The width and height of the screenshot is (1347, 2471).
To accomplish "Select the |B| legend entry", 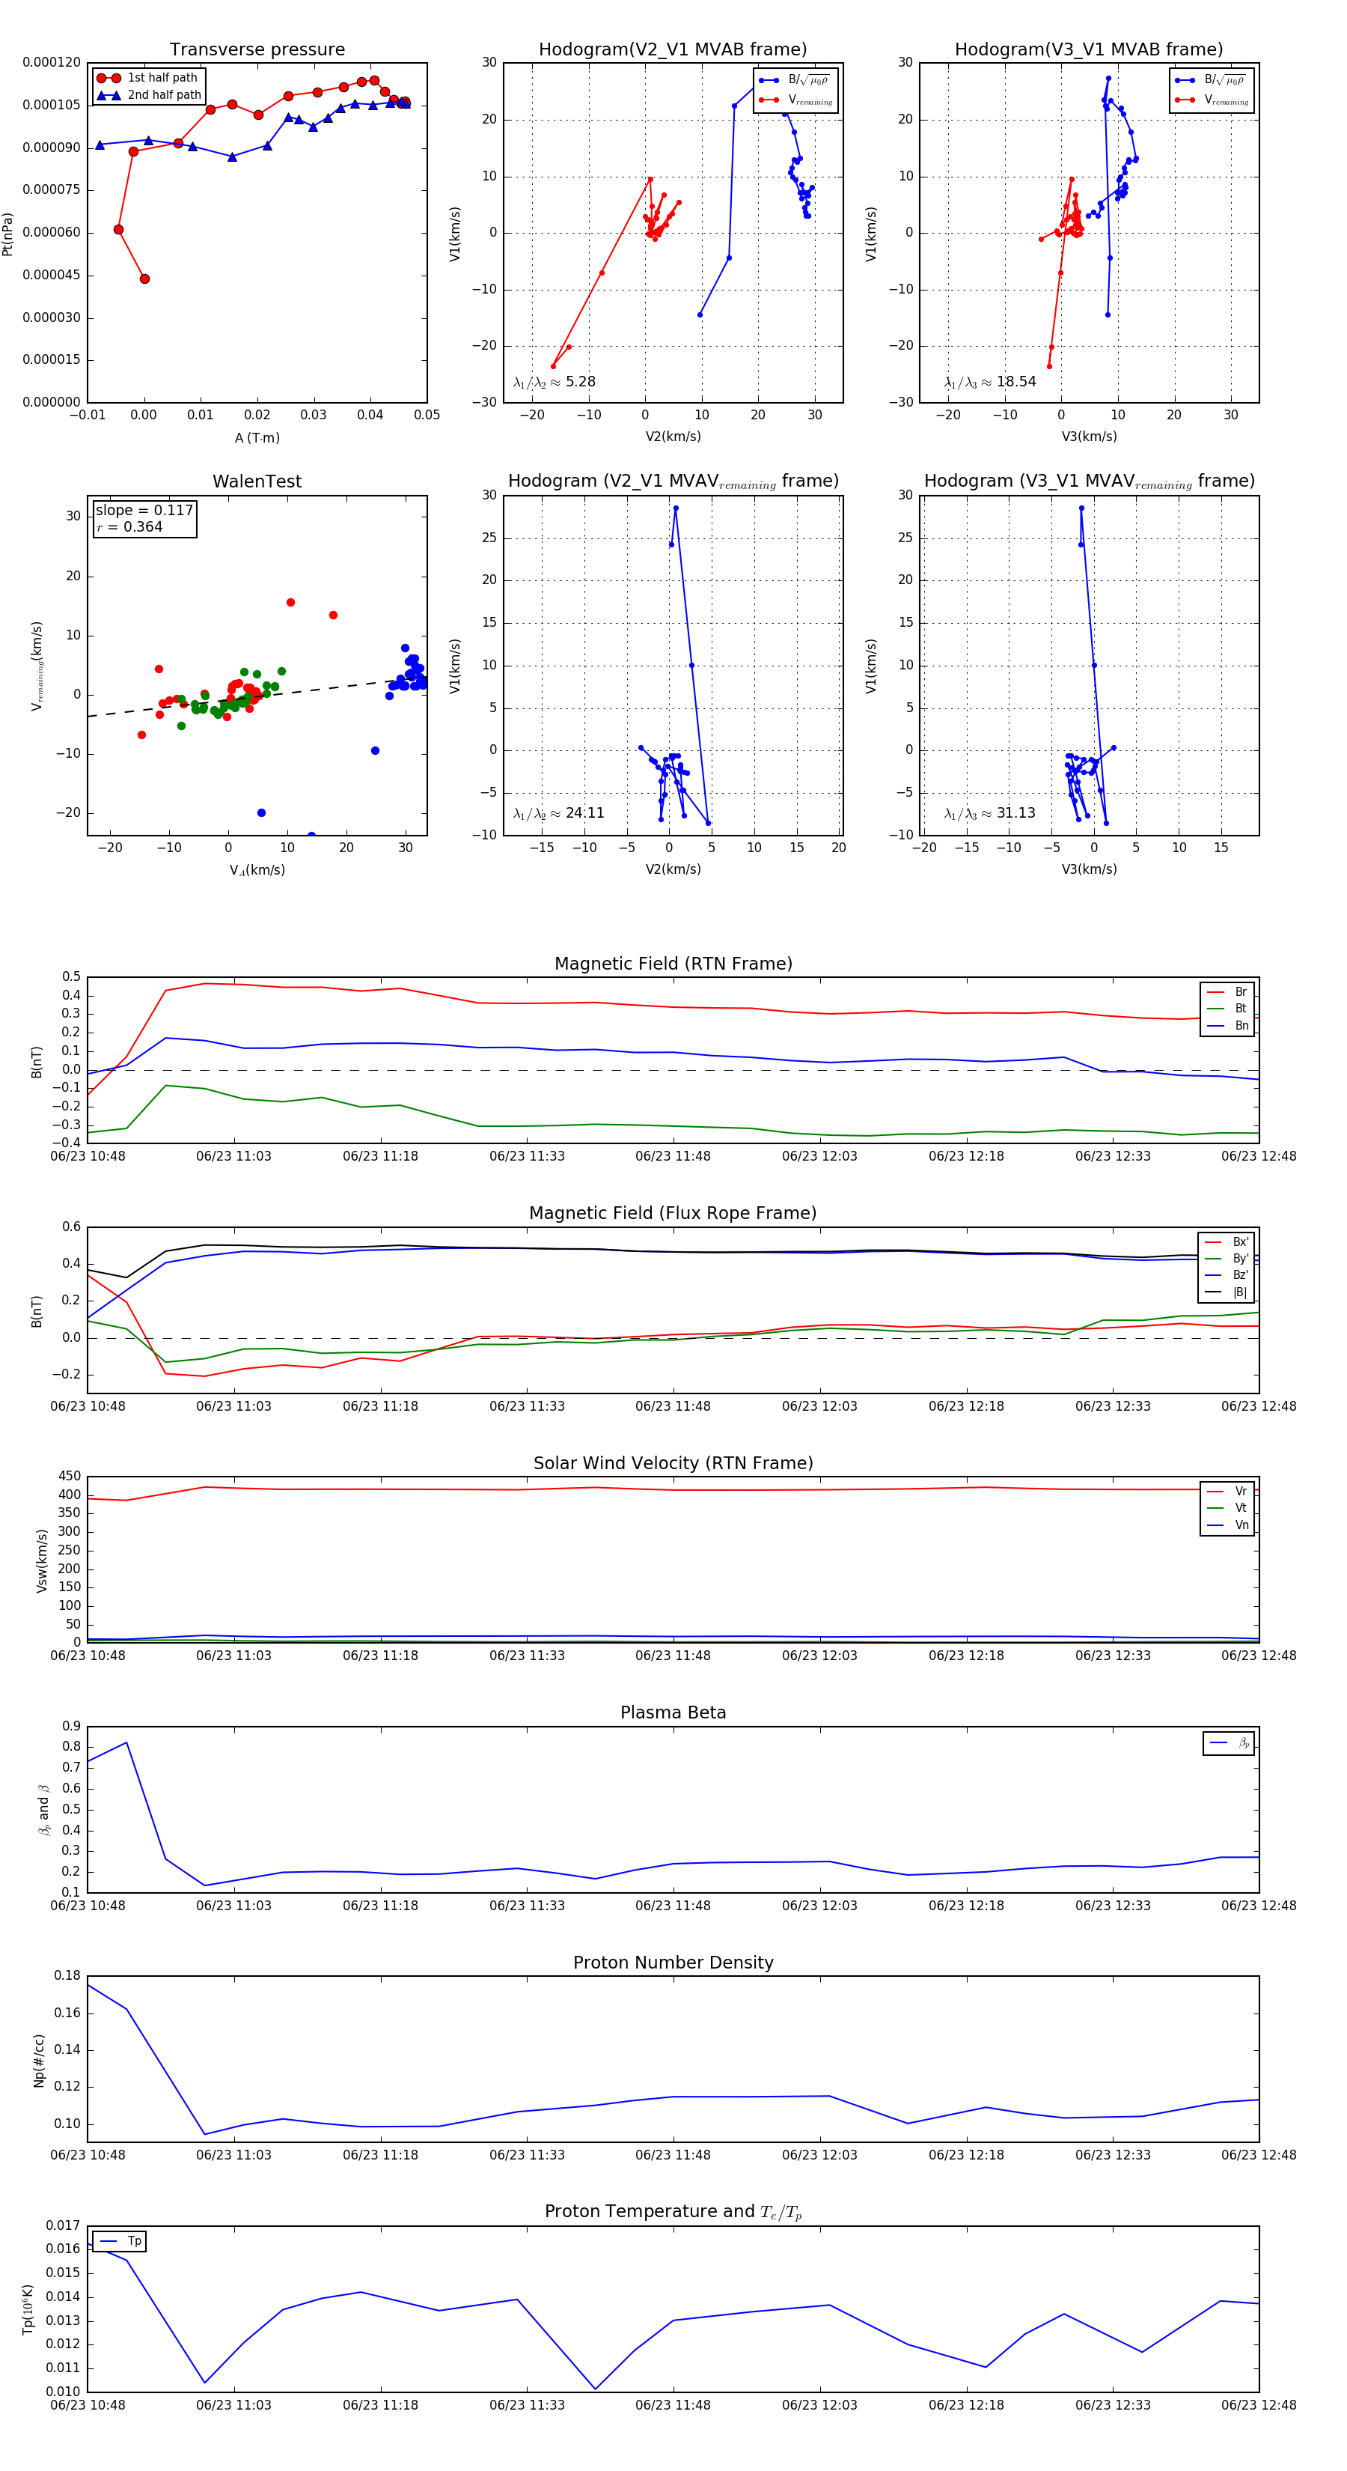I will 1227,1292.
